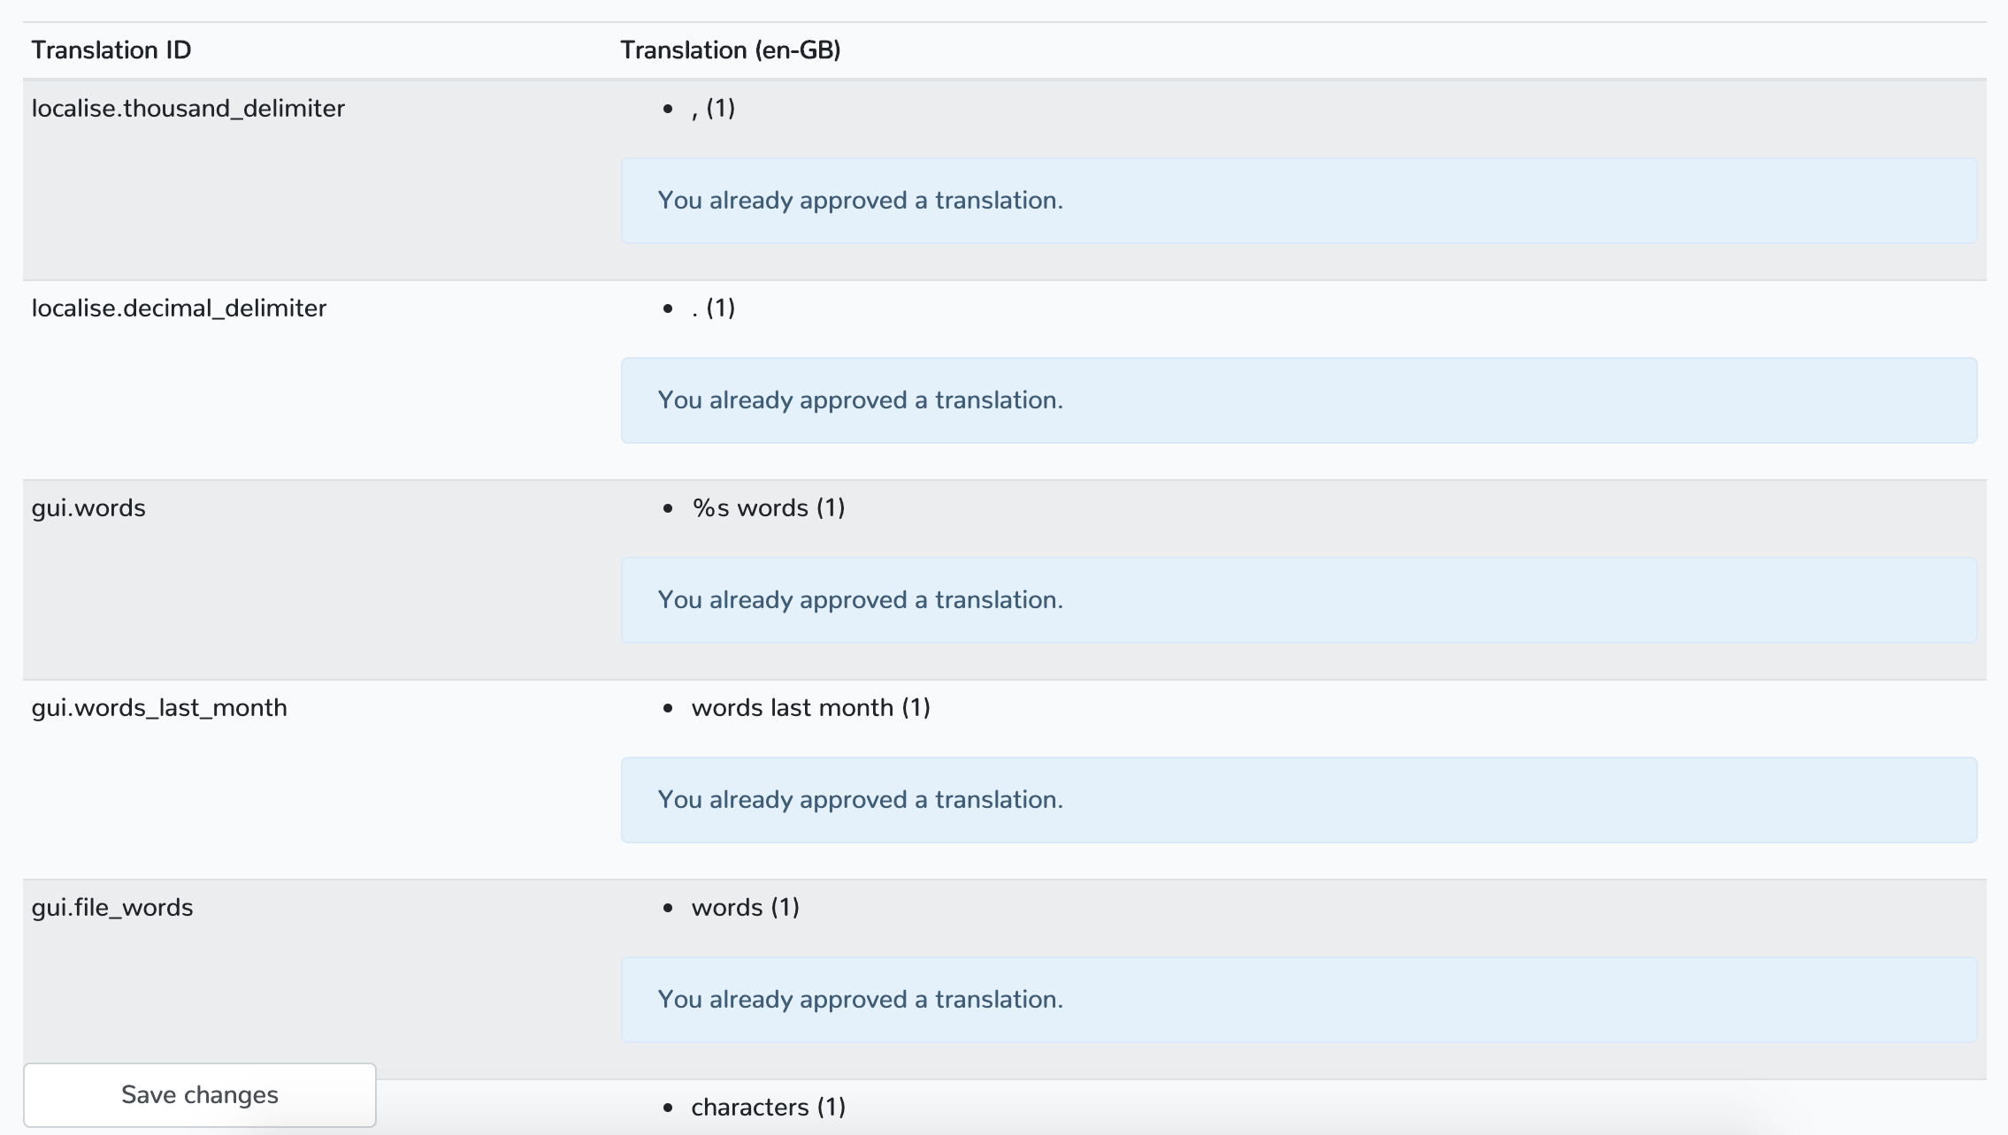Click the 'words last month (1)' translation entry
Screen dimensions: 2008x1135
[810, 708]
